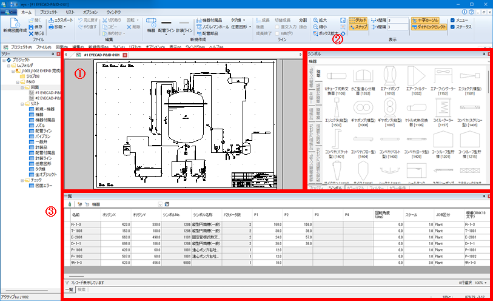The height and width of the screenshot is (301, 493).
Task: Open ノズル list in tree
Action: point(39,126)
